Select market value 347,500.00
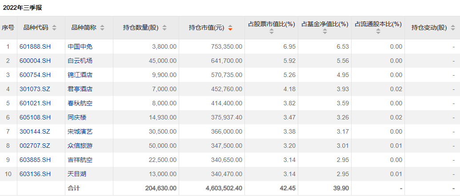Image resolution: width=460 pixels, height=196 pixels. pos(227,146)
